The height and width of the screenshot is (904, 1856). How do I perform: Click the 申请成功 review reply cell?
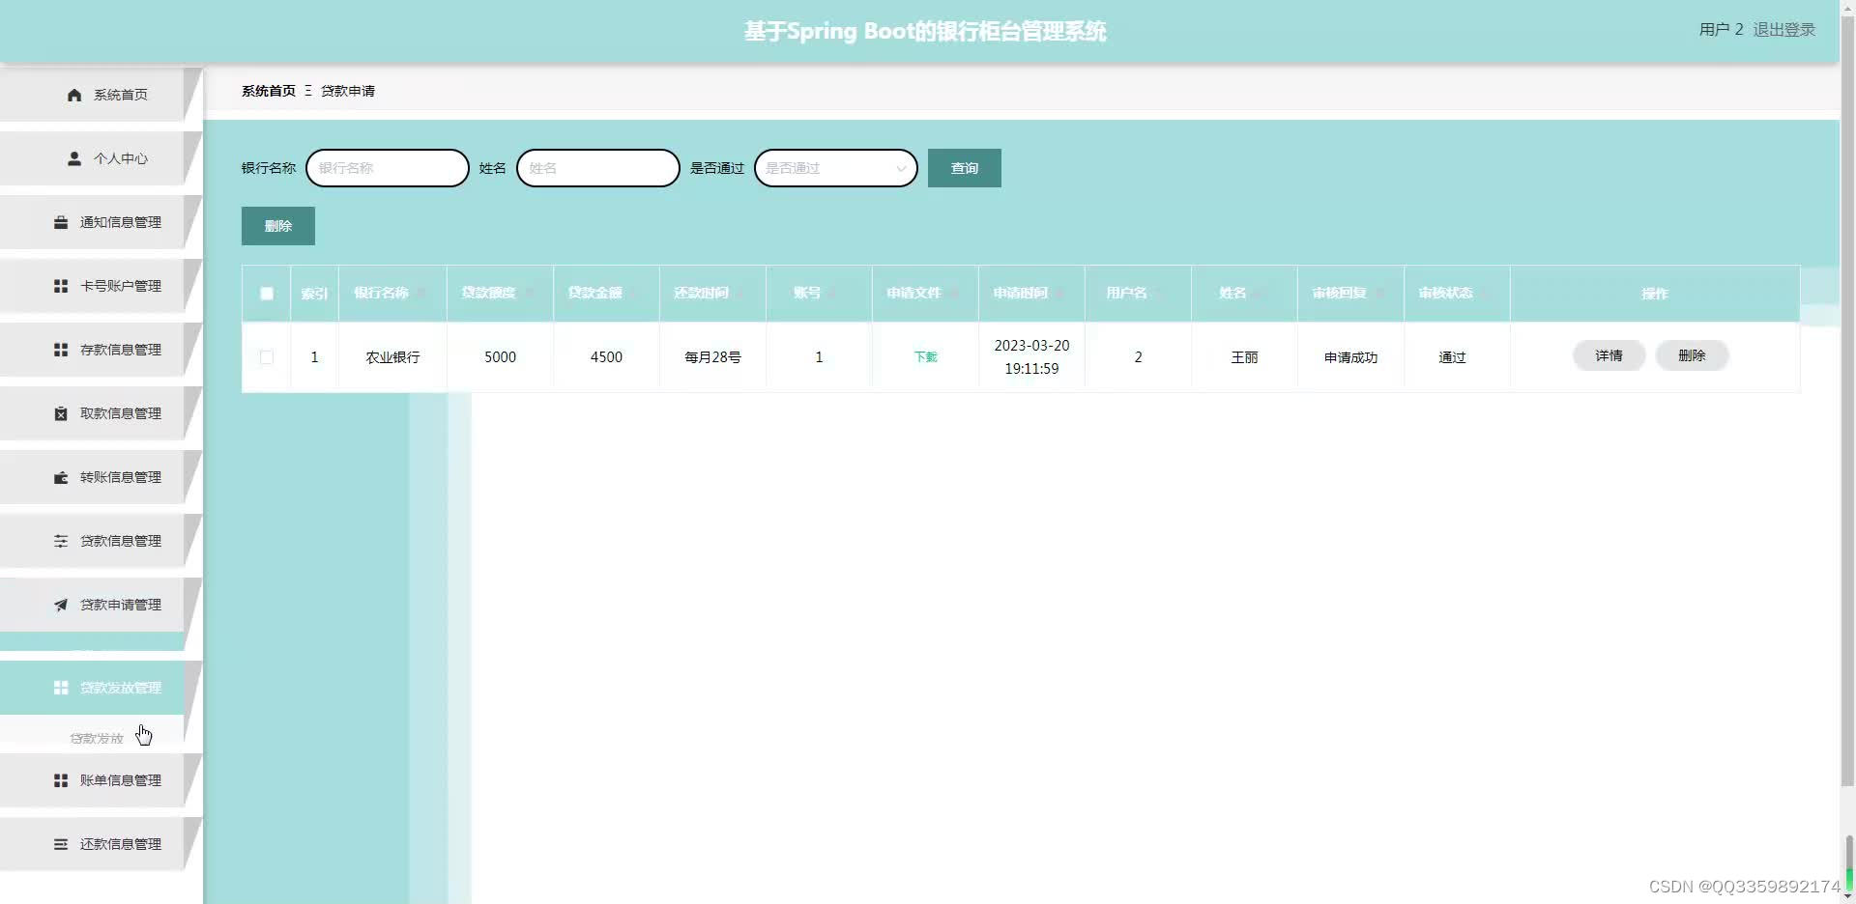click(1350, 357)
